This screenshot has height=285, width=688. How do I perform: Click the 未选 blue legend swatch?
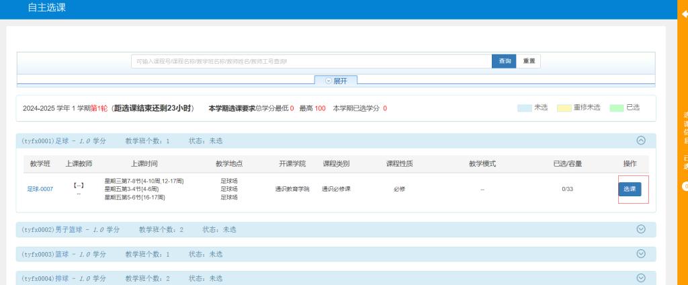click(x=525, y=108)
